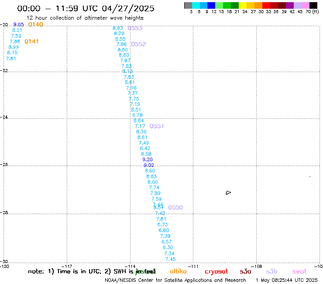Screen dimensions: 323x284
Task: Select the lavender s3b legend label
Action: [271, 271]
